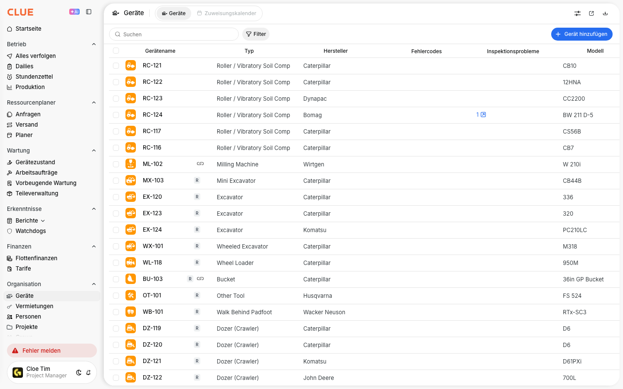Screen dimensions: 623x389
Task: Click the OT-101 tool icon
Action: (x=131, y=296)
